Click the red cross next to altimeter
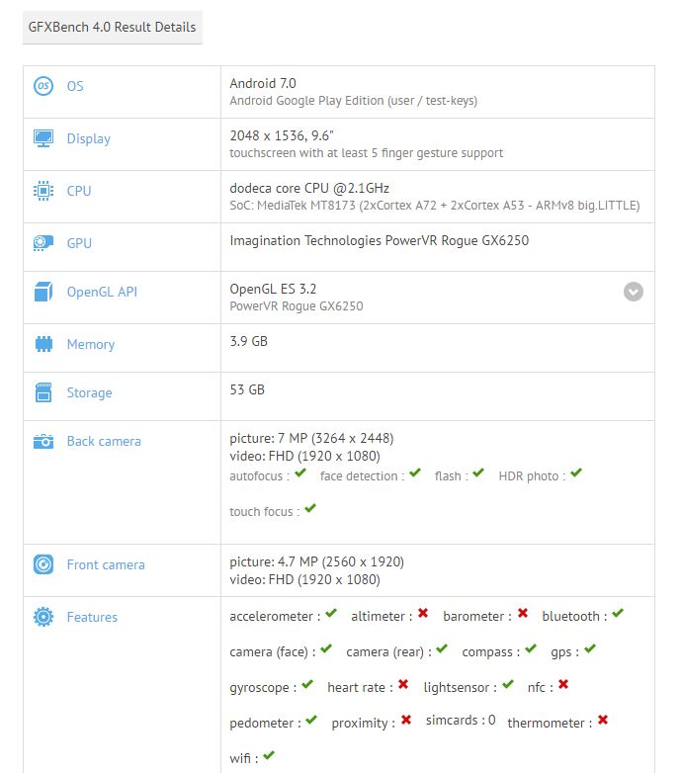Screen dimensions: 681x773 pos(423,614)
